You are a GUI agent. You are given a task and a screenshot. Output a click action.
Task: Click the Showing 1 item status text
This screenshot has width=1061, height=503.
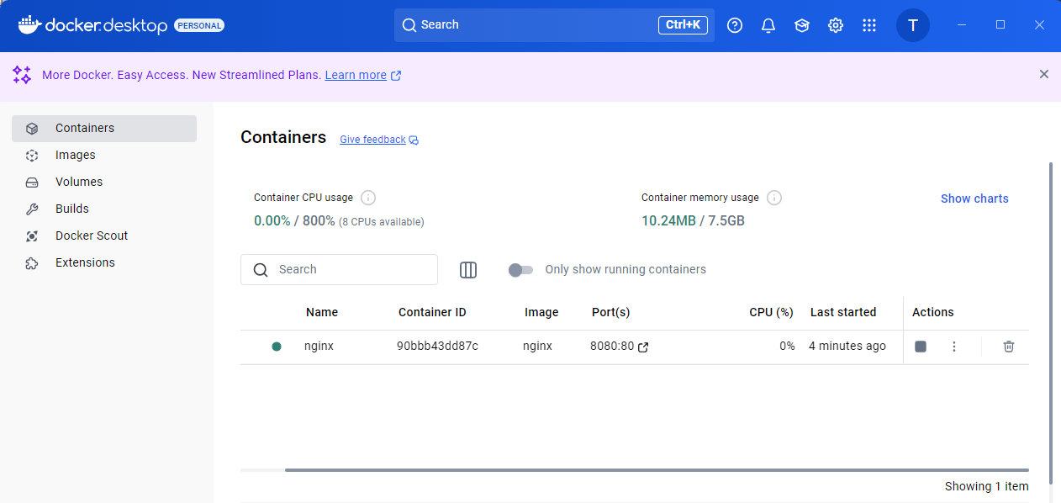[986, 486]
